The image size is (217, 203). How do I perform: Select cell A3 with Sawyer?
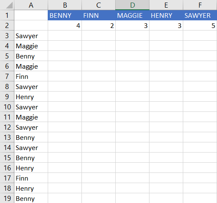point(31,36)
